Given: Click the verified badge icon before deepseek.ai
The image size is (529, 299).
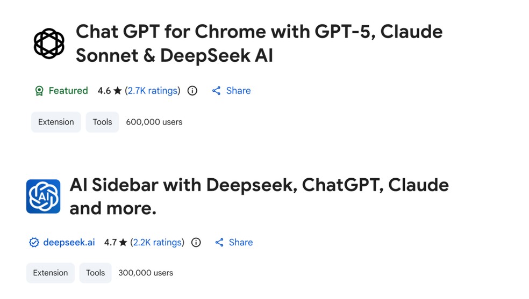Looking at the screenshot, I should coord(34,243).
